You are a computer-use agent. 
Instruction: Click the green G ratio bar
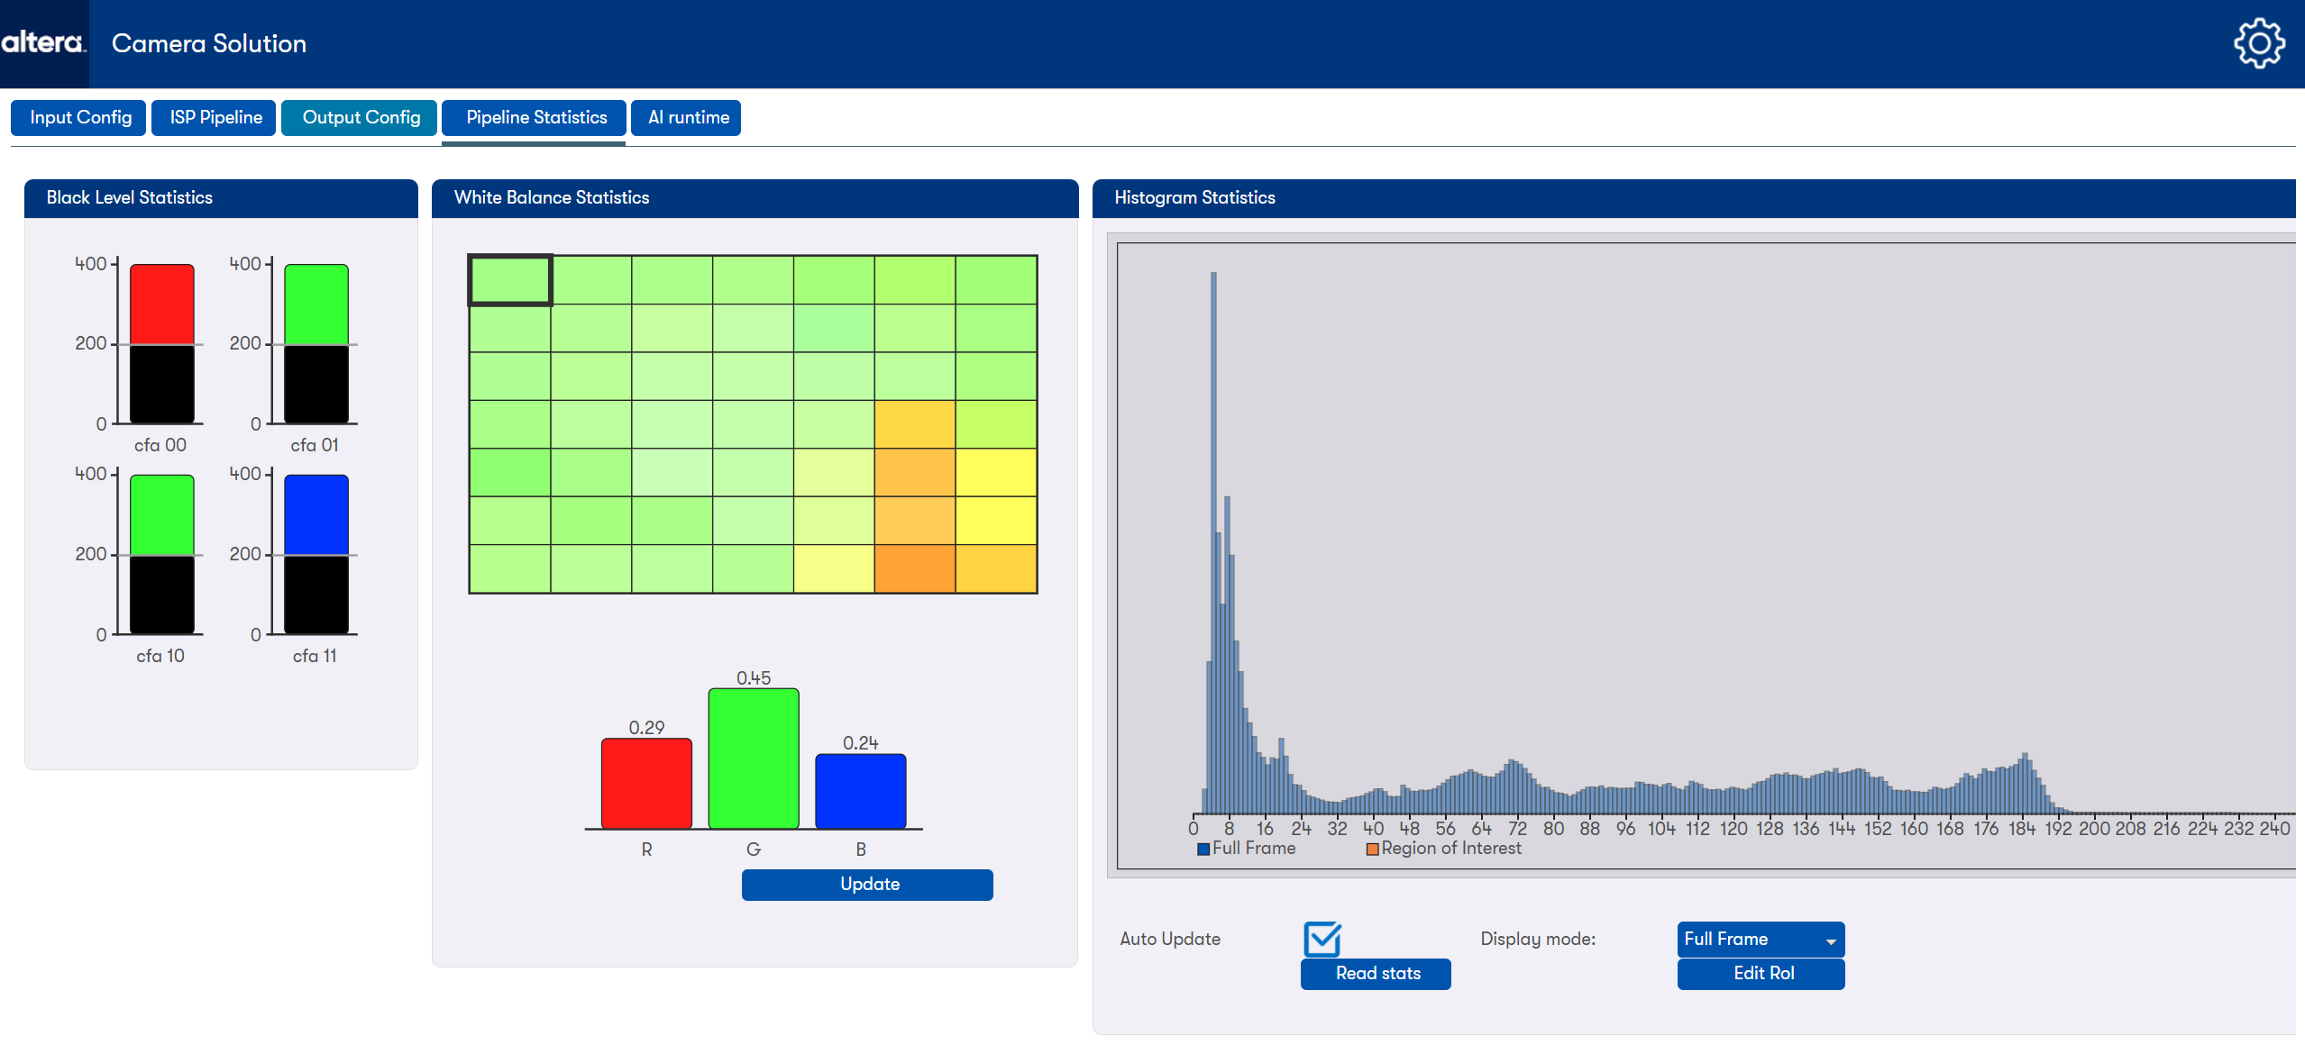coord(753,757)
